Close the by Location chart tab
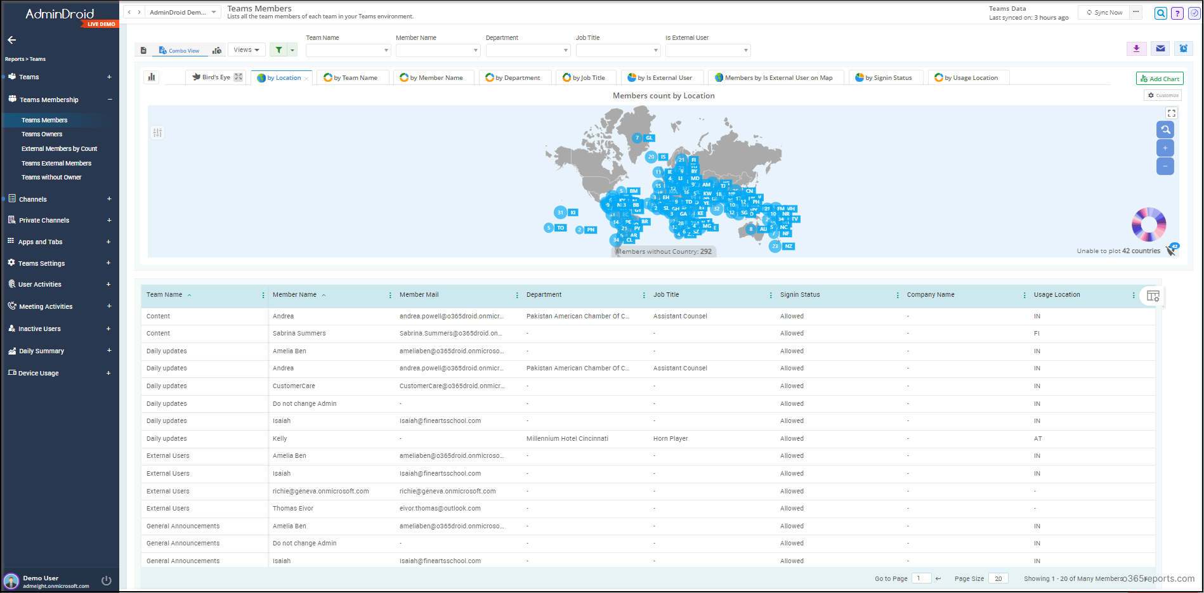 (306, 79)
